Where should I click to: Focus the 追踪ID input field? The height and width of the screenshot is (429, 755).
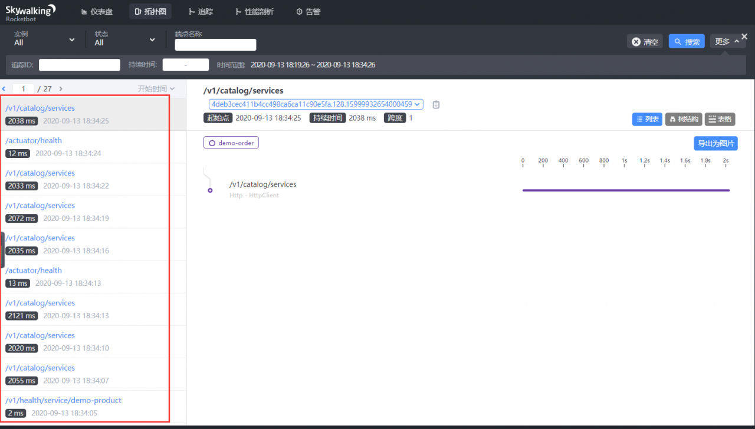coord(80,65)
